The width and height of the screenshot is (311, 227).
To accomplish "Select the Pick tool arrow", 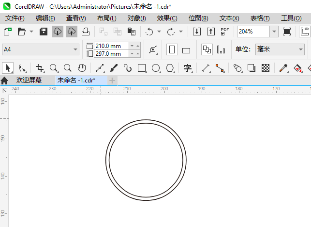I will [8, 68].
